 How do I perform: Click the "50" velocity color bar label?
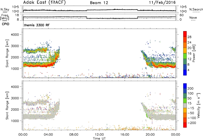pos(189,98)
